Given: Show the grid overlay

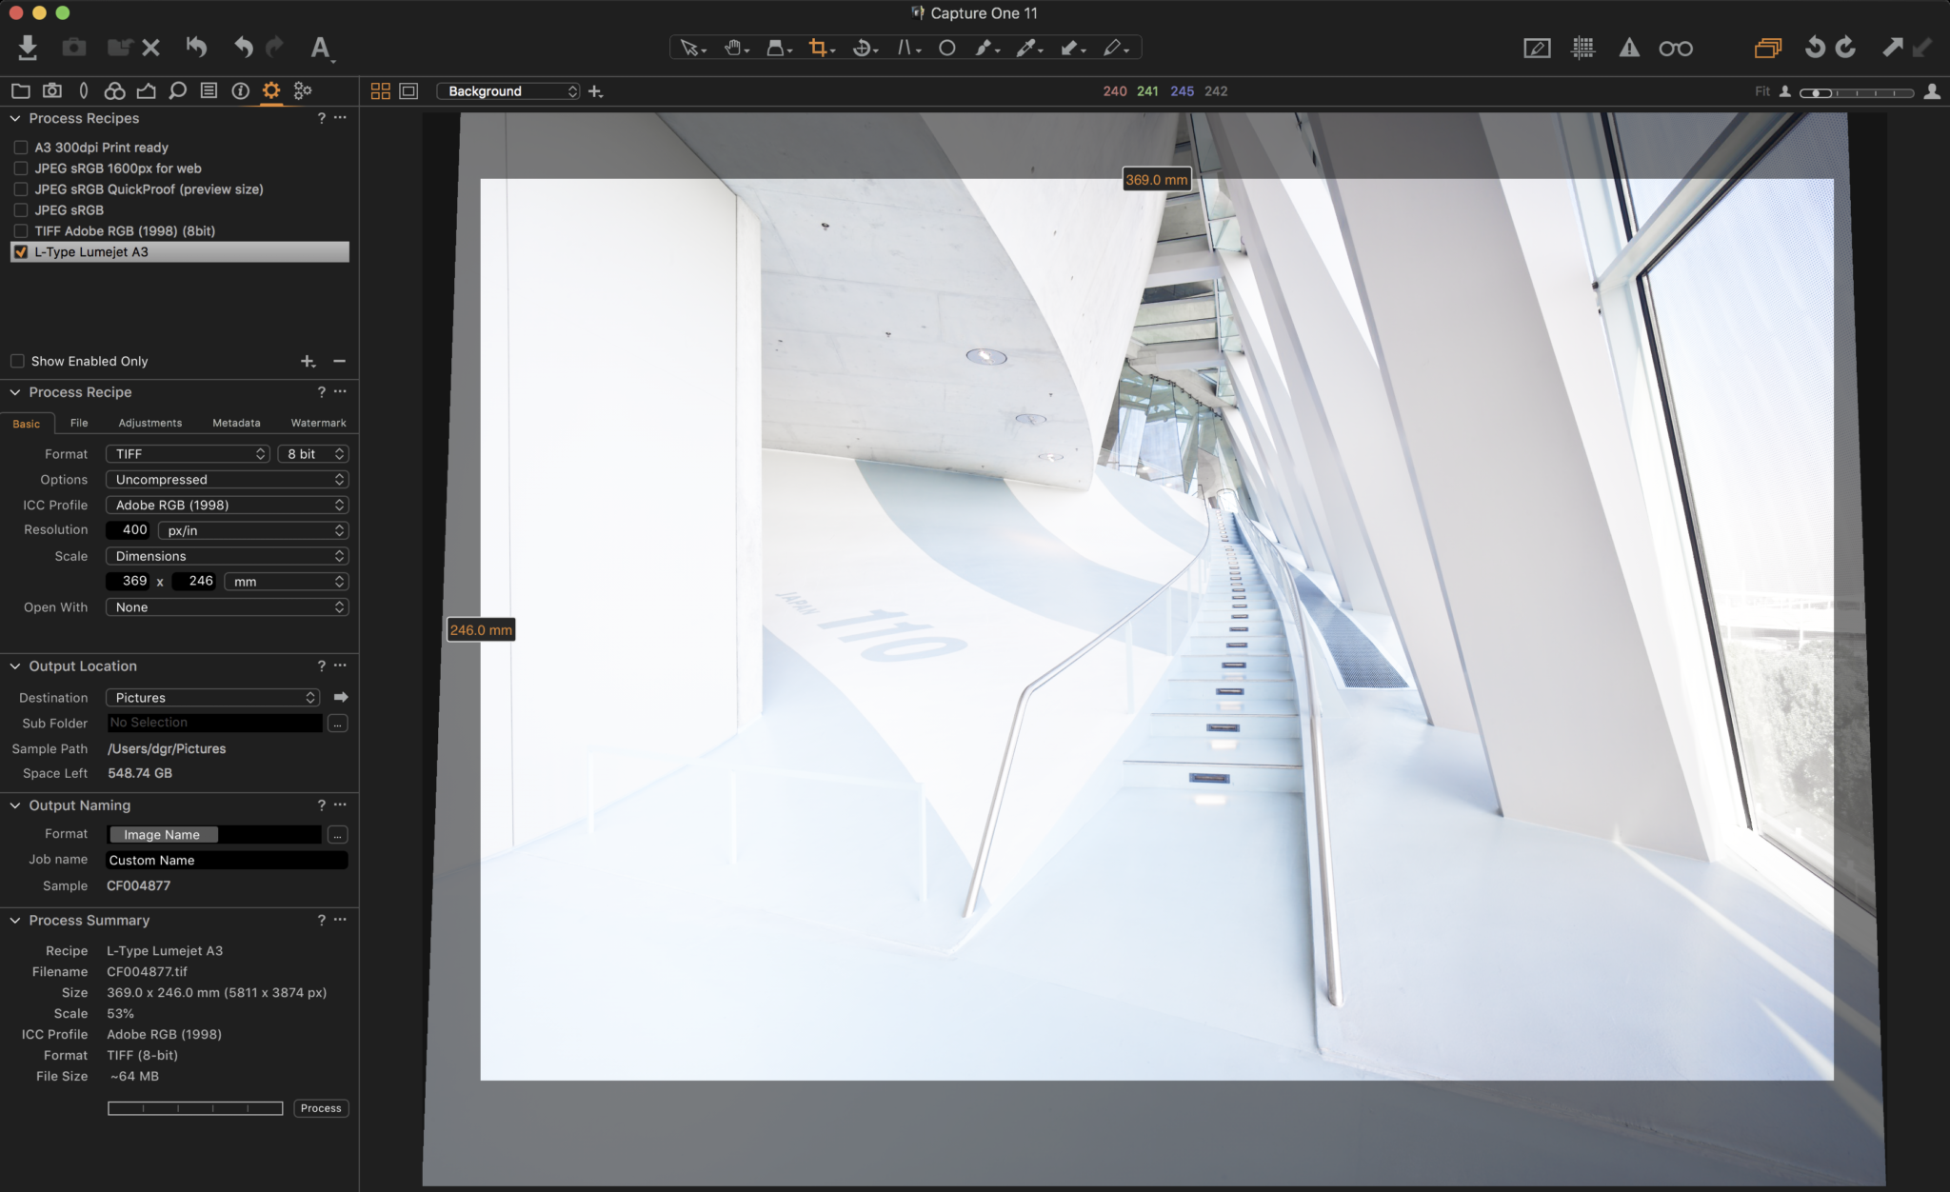Looking at the screenshot, I should click(1583, 48).
